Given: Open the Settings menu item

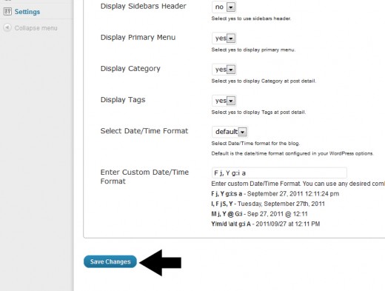Looking at the screenshot, I should (x=27, y=12).
